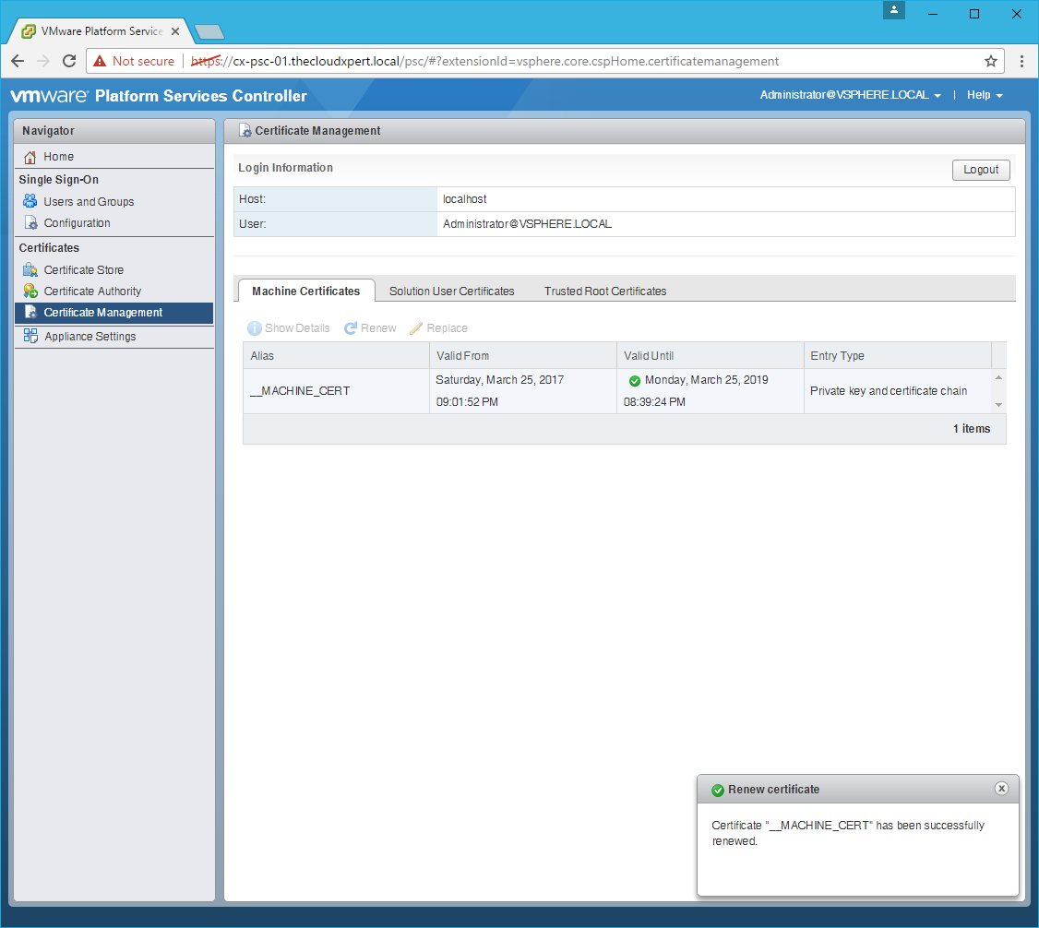The height and width of the screenshot is (928, 1039).
Task: Open Certificate Store icon in sidebar
Action: pos(30,270)
